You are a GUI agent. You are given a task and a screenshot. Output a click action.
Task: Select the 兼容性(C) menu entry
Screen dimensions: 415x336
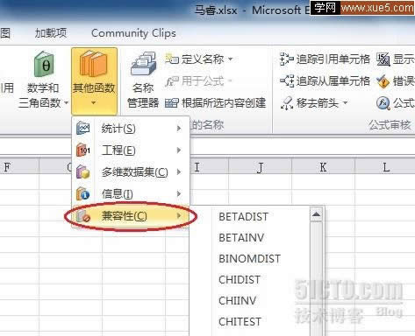point(131,216)
